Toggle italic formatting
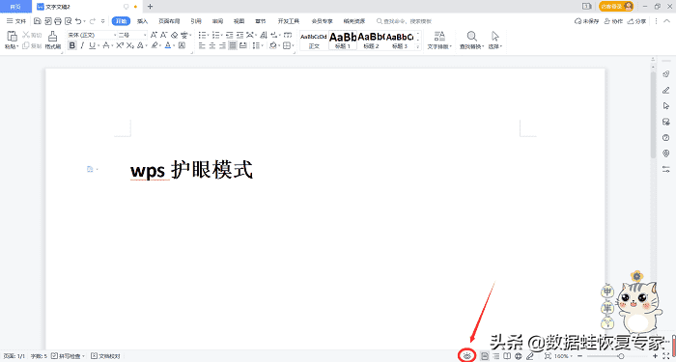This screenshot has height=362, width=676. point(82,45)
